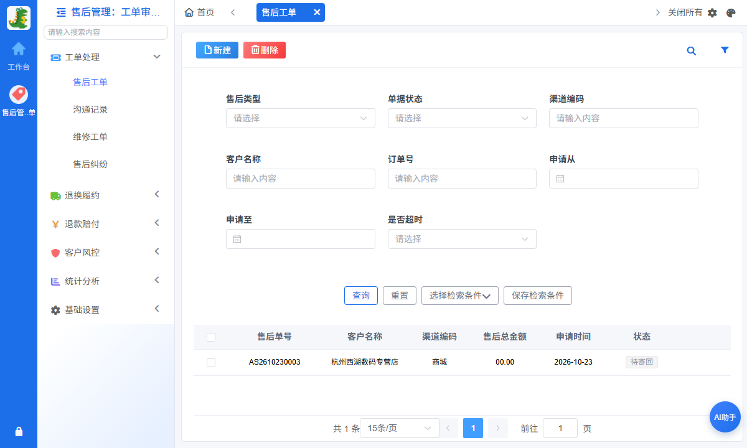
Task: Expand the 客户风控 menu group
Action: tap(106, 253)
